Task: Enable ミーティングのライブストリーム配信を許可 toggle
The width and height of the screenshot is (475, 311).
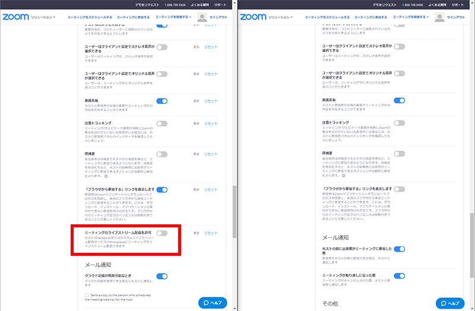Action: 161,233
